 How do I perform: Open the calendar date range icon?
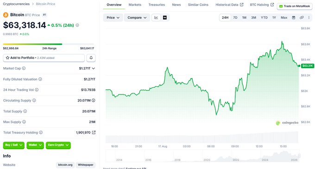point(294,18)
